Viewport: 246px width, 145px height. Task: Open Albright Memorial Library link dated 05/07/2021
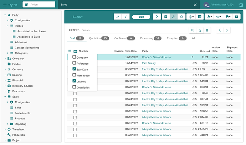(156, 75)
